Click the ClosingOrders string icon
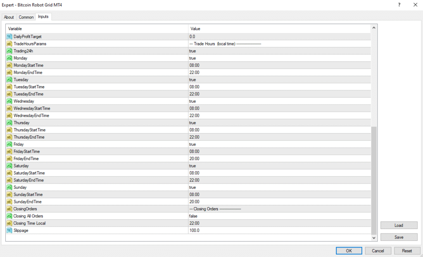This screenshot has height=257, width=423. click(10, 209)
